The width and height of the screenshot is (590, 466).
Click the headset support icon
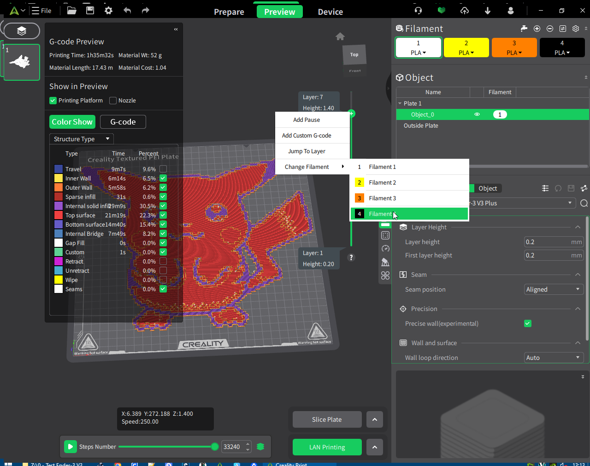pyautogui.click(x=418, y=10)
